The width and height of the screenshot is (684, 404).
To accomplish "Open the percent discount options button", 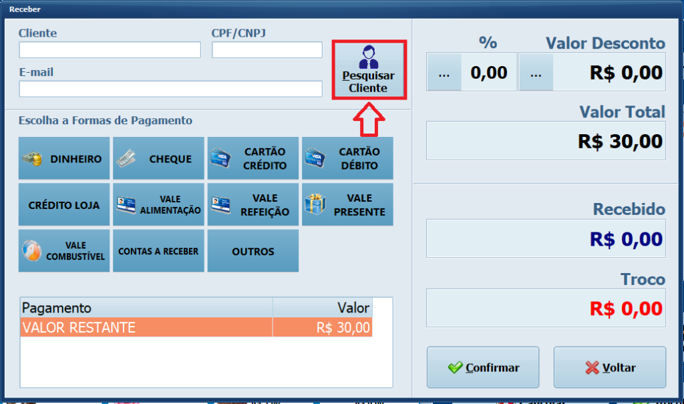I will [443, 71].
